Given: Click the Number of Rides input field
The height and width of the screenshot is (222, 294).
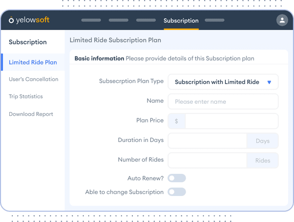Looking at the screenshot, I should click(207, 161).
